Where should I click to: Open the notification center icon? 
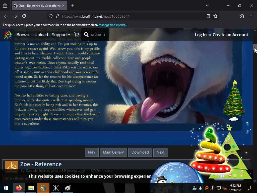coord(249,188)
